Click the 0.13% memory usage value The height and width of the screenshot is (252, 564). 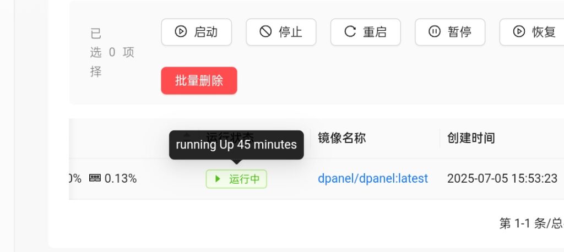pos(121,178)
